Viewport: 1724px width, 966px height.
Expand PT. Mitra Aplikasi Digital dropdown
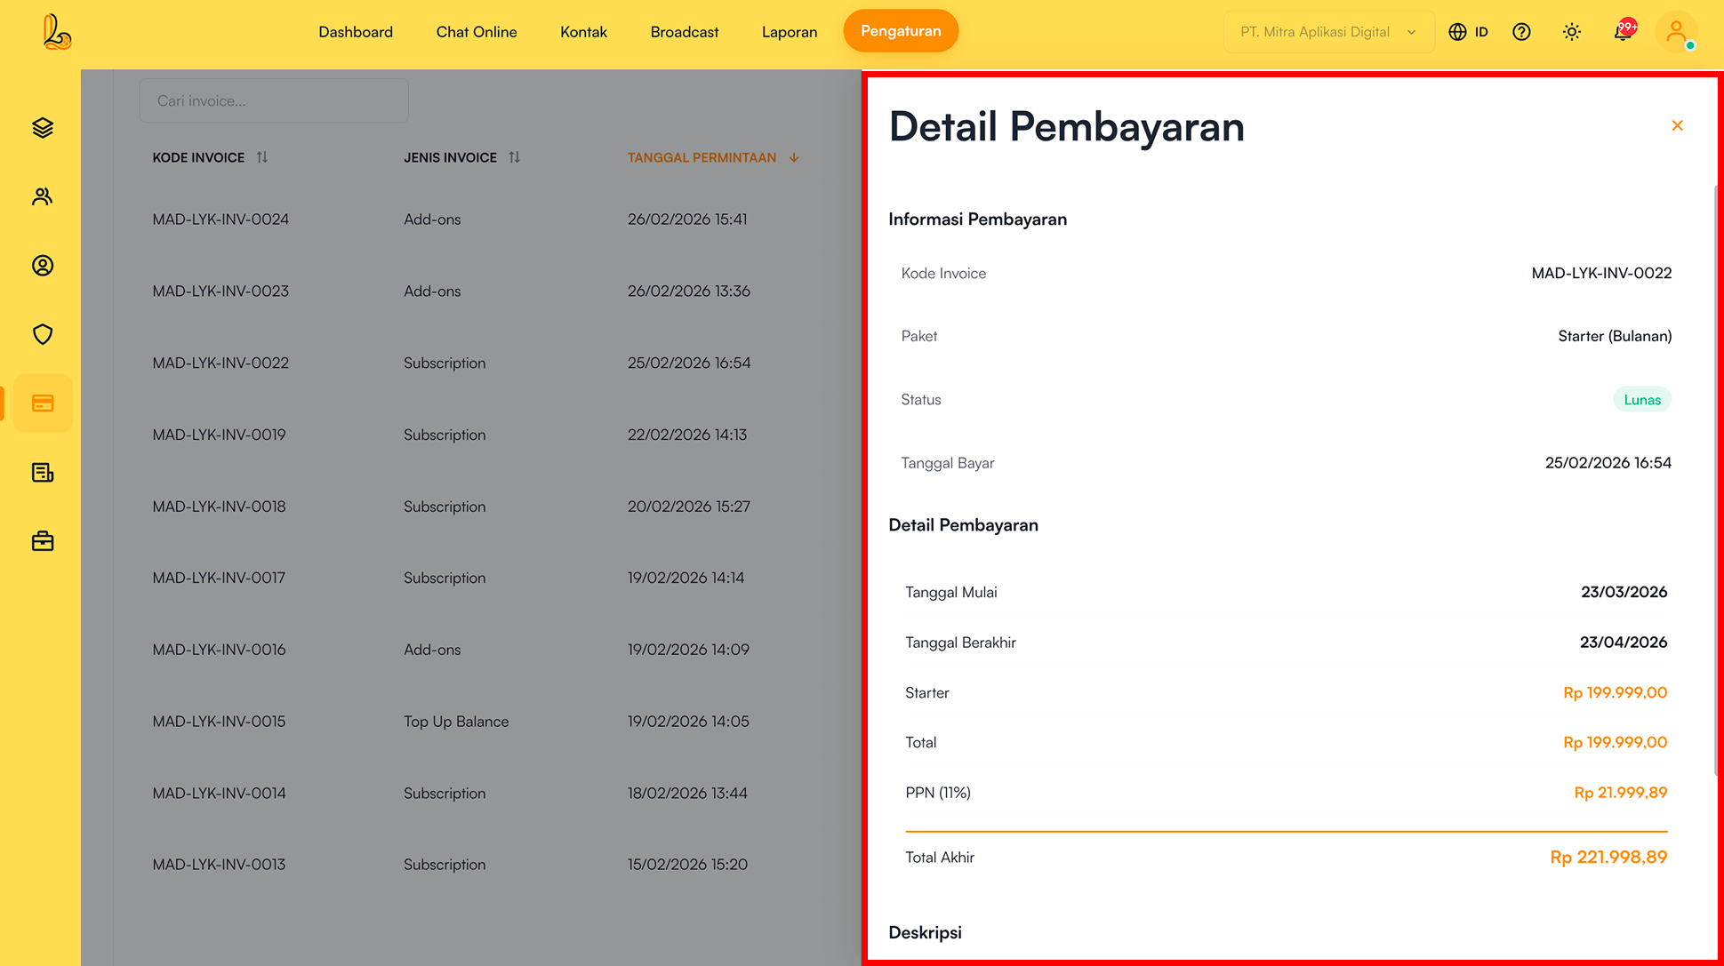[1328, 32]
